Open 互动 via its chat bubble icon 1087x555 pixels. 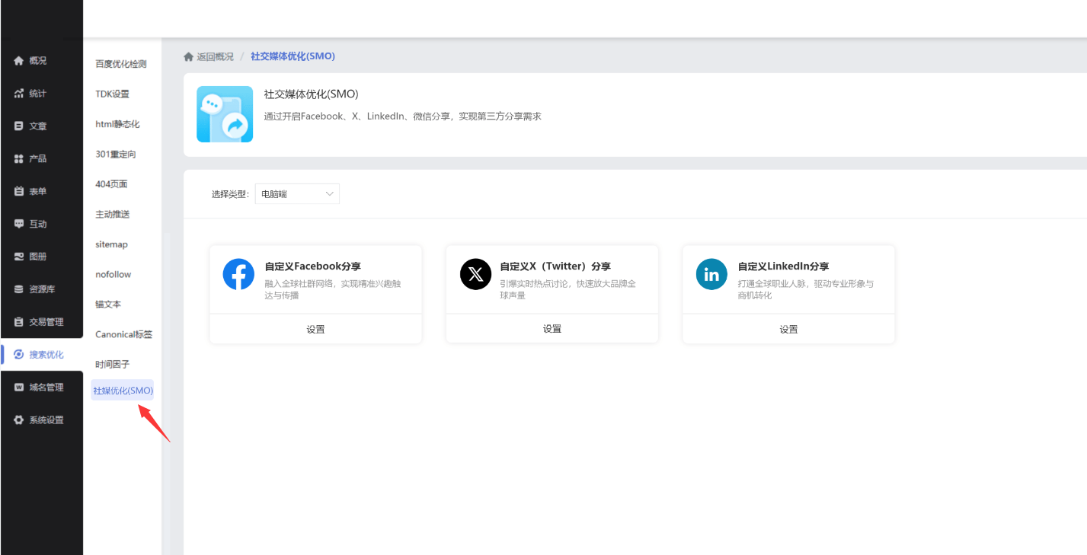coord(19,224)
